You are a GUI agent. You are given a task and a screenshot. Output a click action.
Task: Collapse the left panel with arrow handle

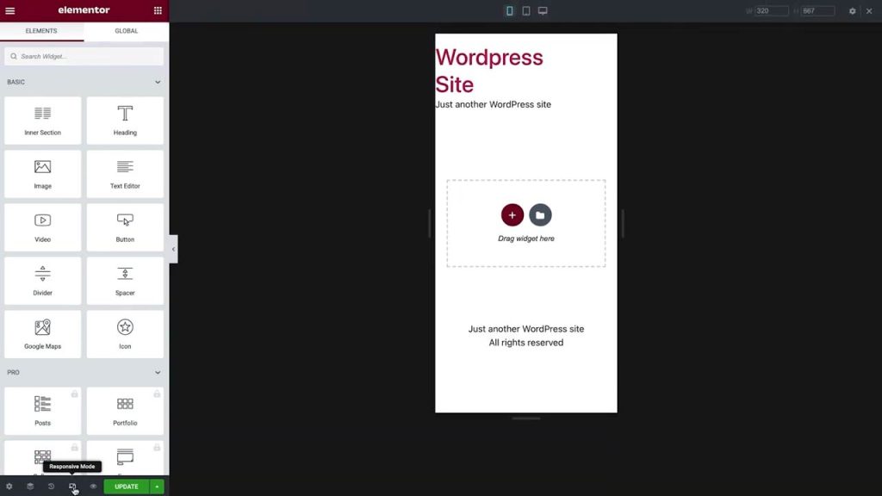tap(173, 249)
